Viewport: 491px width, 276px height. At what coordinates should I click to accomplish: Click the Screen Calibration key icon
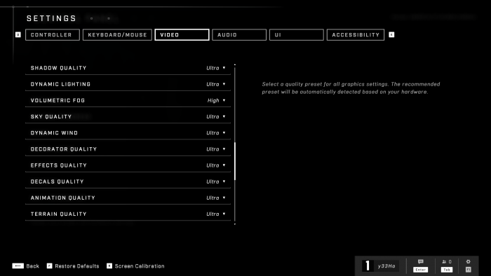[x=109, y=265]
